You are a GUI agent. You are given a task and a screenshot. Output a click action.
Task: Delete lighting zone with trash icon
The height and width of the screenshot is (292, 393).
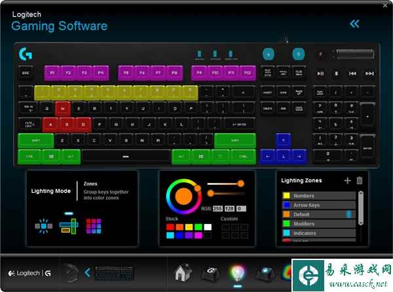pos(360,180)
